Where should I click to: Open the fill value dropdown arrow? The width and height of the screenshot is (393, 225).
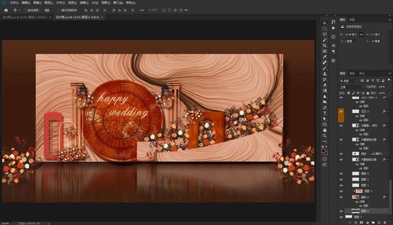click(388, 93)
